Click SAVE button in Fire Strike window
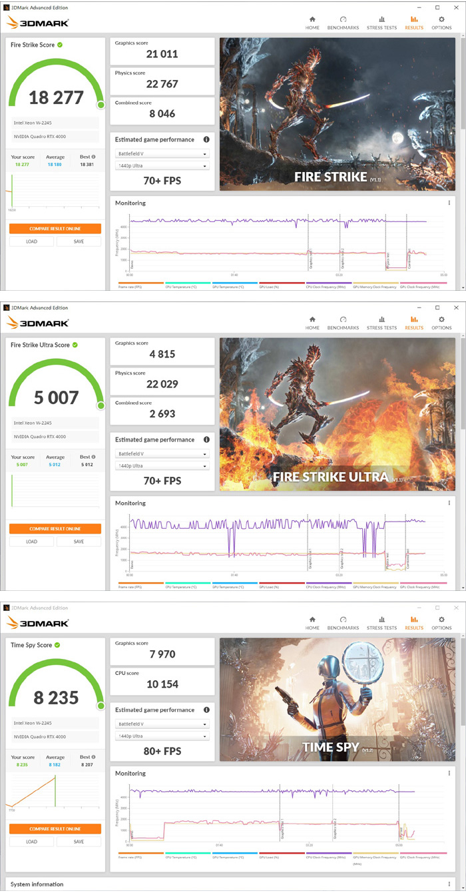The image size is (466, 893). [79, 241]
